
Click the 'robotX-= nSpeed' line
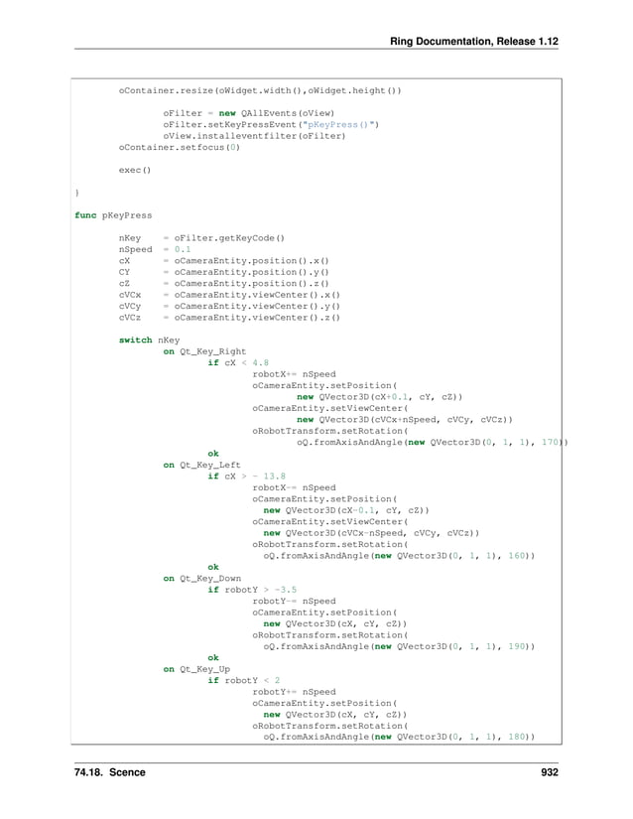294,487
